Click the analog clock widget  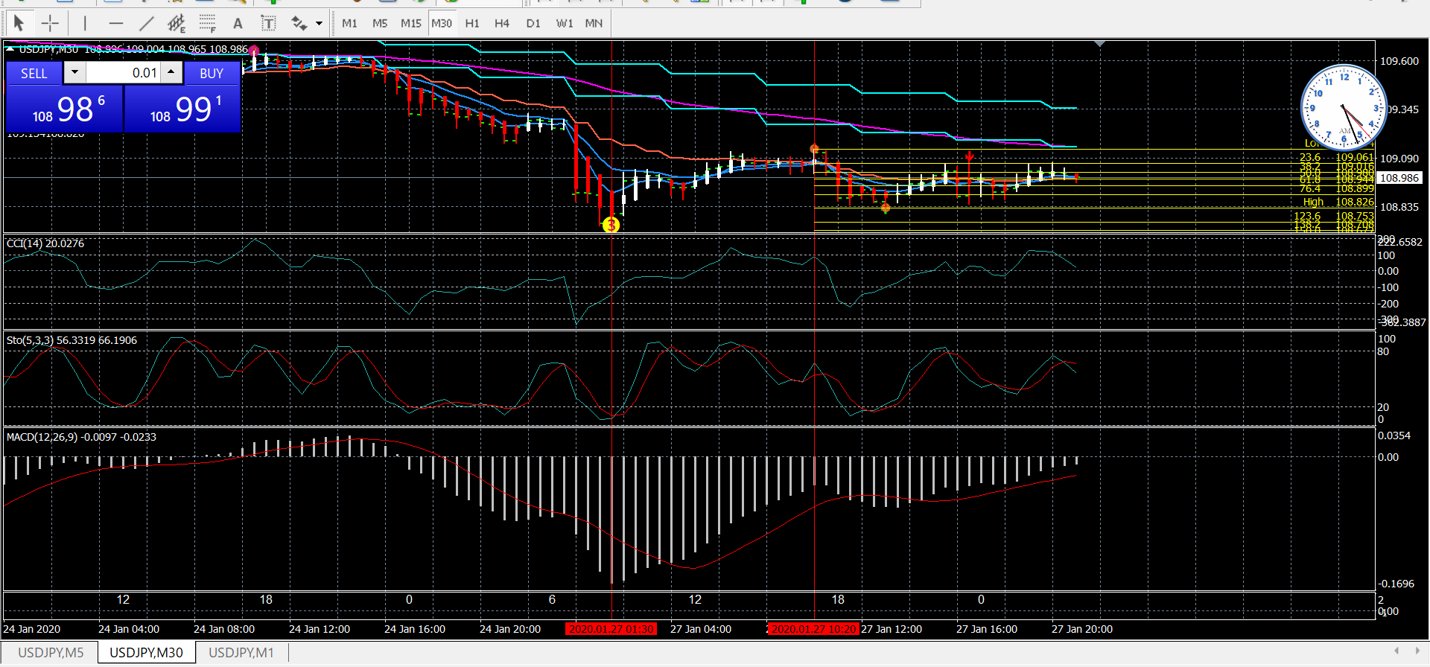click(x=1344, y=107)
